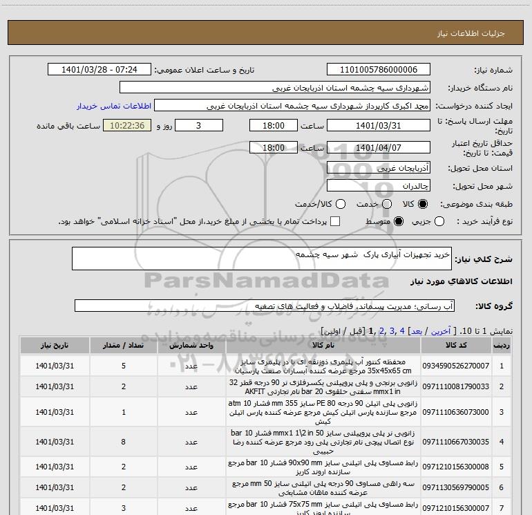This screenshot has height=515, width=532.
Task: Select the متوسط purchase type radio
Action: (x=399, y=221)
